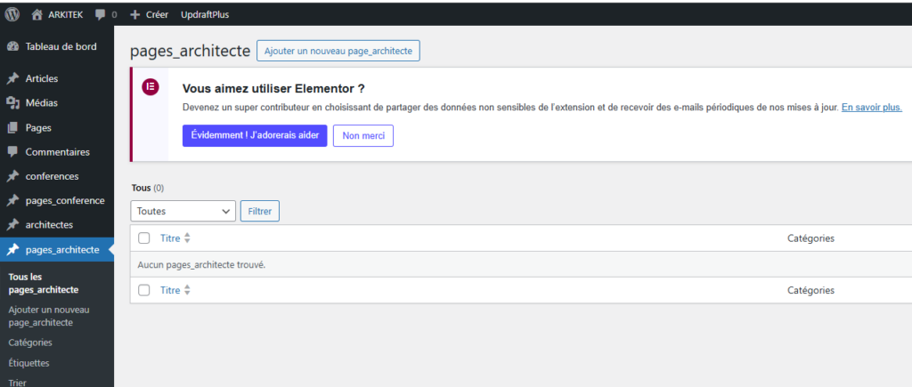The image size is (912, 387).
Task: Open the architectes sidebar menu item
Action: 49,224
